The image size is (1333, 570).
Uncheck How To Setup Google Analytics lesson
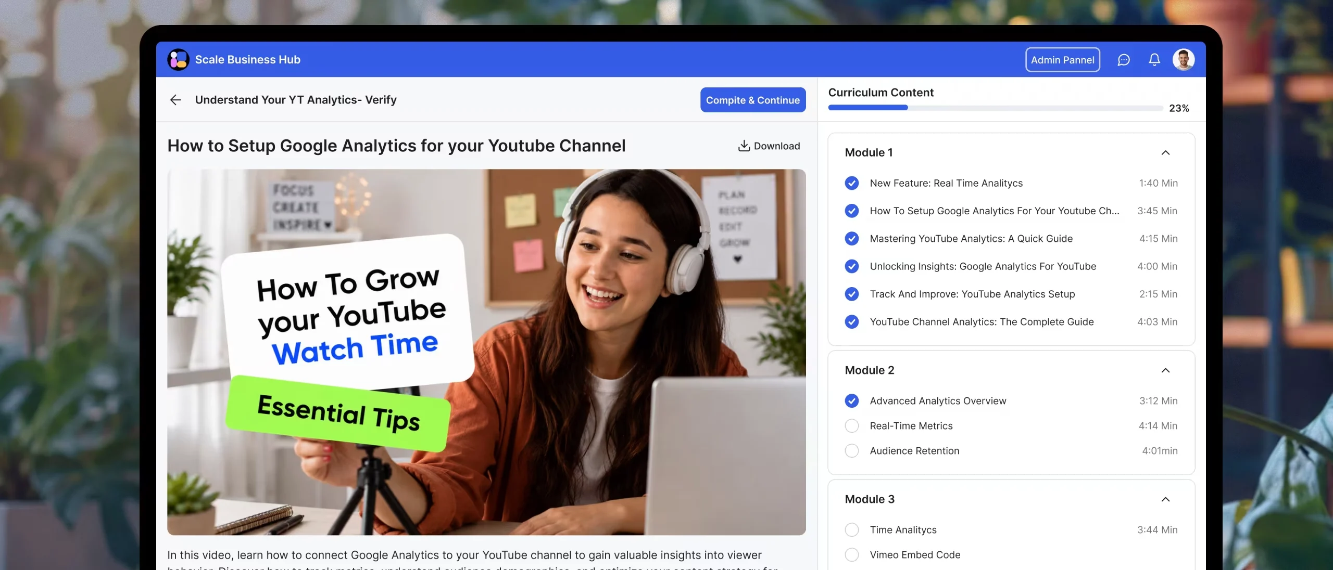(852, 211)
